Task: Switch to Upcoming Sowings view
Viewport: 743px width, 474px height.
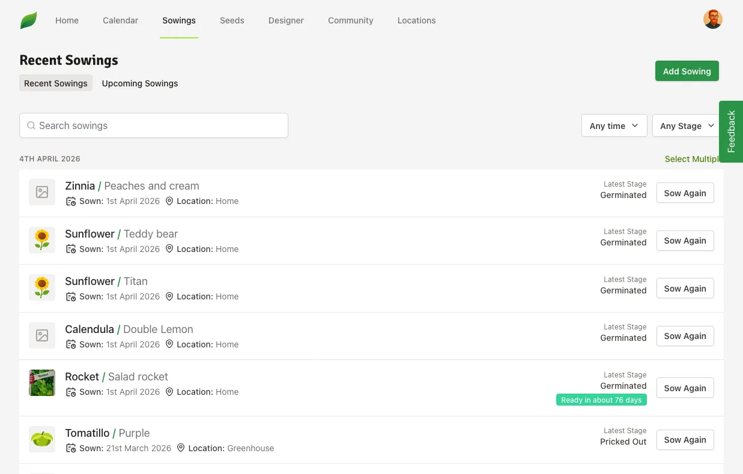Action: [x=139, y=83]
